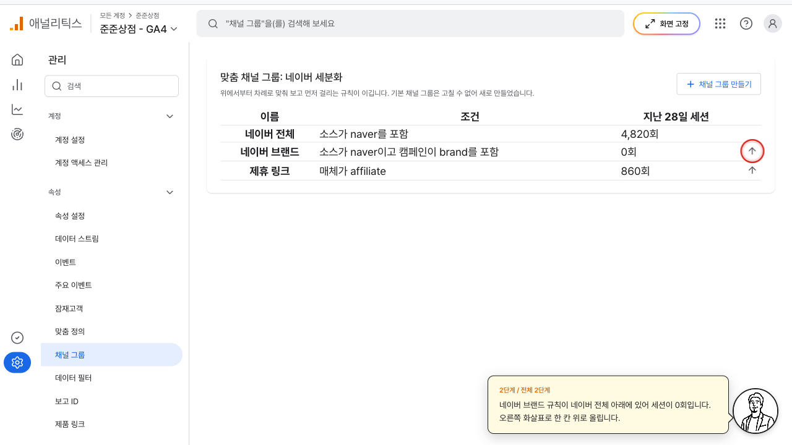Collapse the 계정 section

point(170,116)
